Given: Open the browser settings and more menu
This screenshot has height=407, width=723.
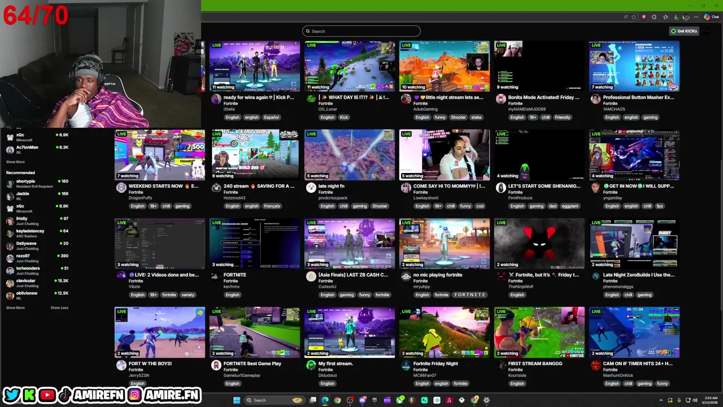Looking at the screenshot, I should (696, 17).
